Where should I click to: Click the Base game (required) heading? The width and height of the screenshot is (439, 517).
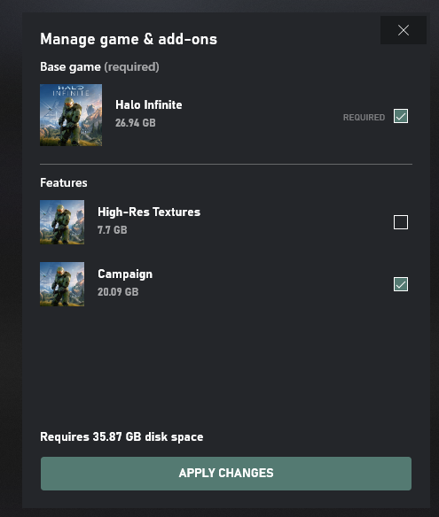point(99,67)
